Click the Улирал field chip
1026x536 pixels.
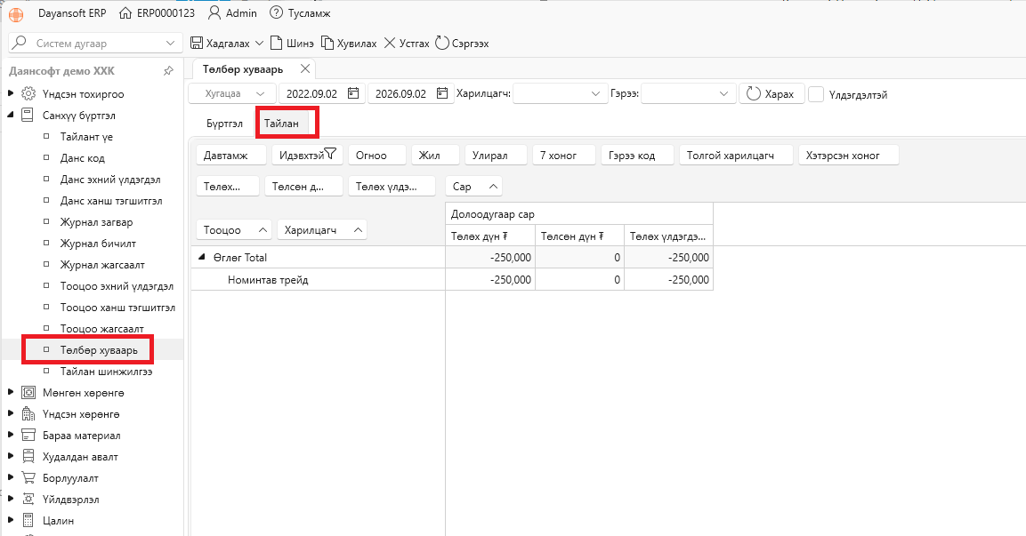click(x=496, y=156)
